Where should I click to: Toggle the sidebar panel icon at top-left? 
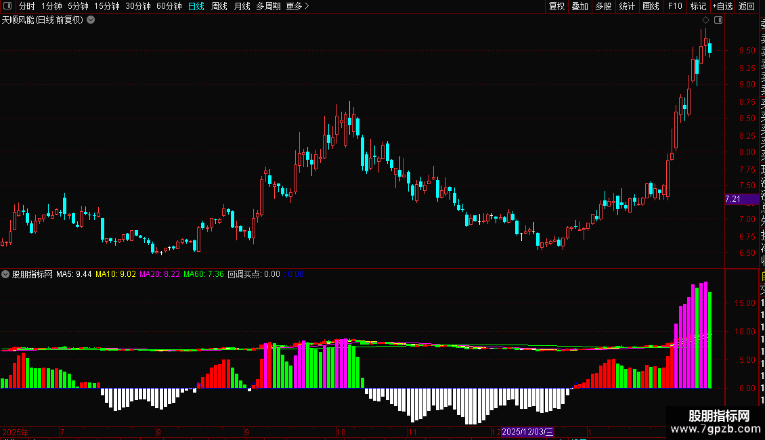coord(7,6)
